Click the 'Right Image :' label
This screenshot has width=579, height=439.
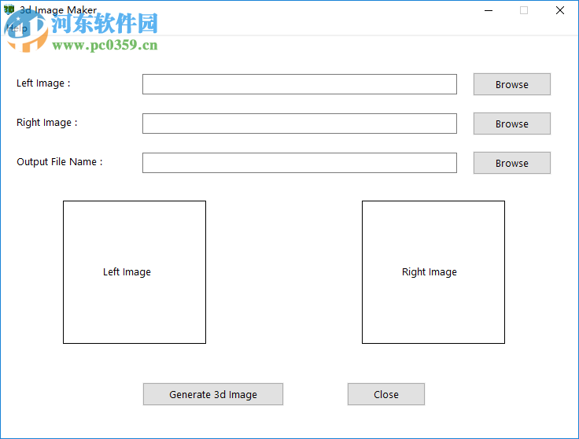tap(47, 123)
